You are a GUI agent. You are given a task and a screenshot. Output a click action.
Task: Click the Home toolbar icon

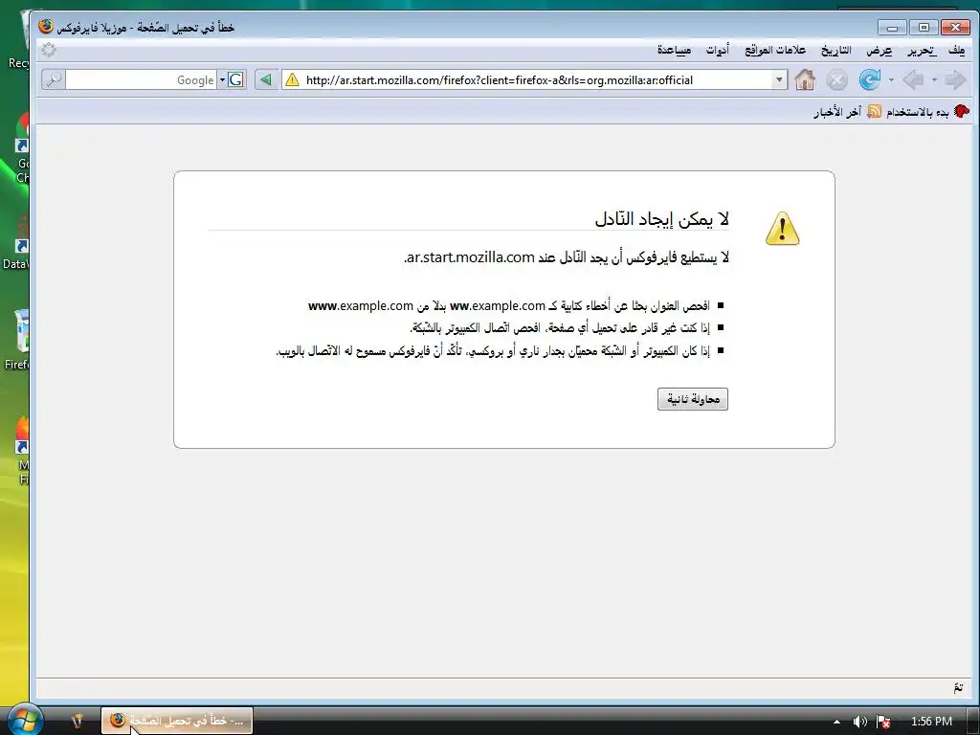(805, 80)
